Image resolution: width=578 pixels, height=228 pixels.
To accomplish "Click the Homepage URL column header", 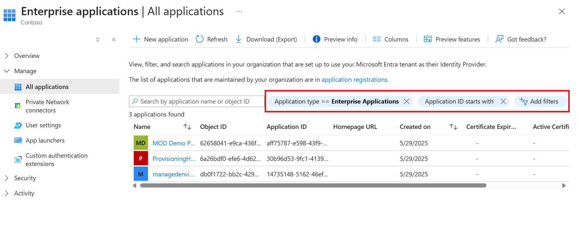I will 355,127.
